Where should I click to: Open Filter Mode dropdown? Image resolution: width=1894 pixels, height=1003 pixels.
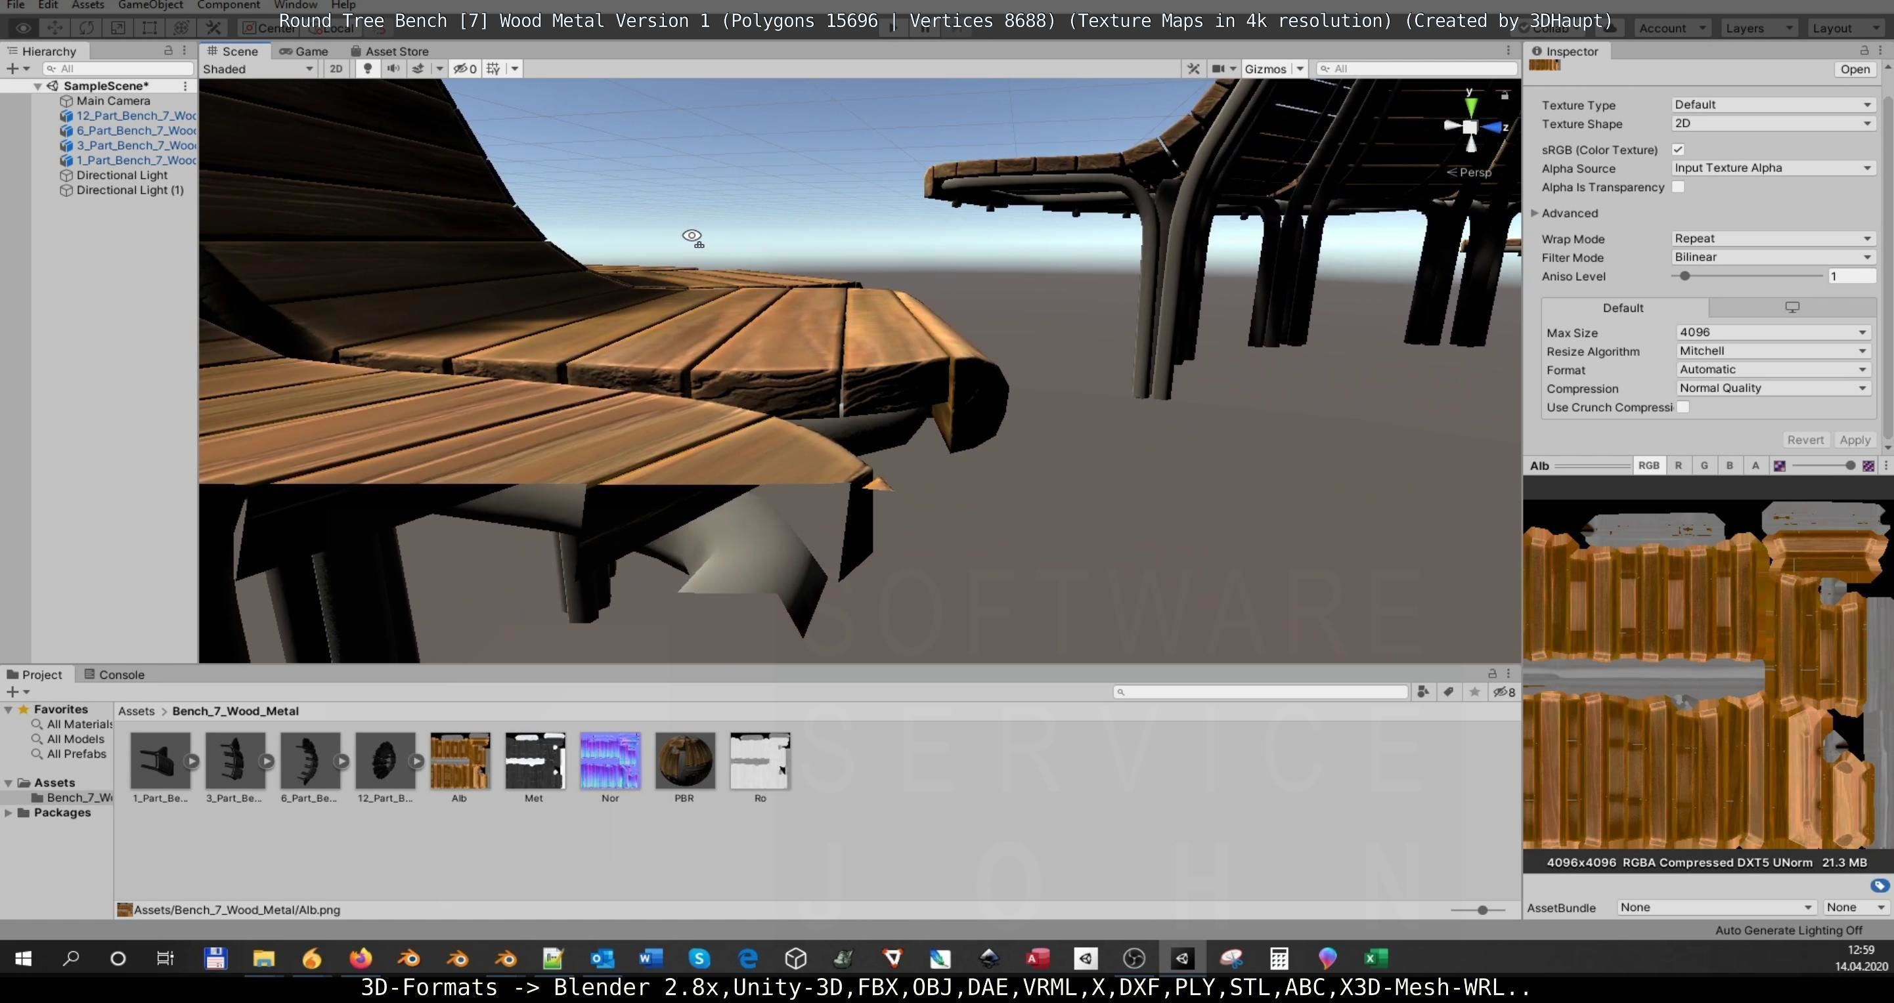click(x=1772, y=257)
